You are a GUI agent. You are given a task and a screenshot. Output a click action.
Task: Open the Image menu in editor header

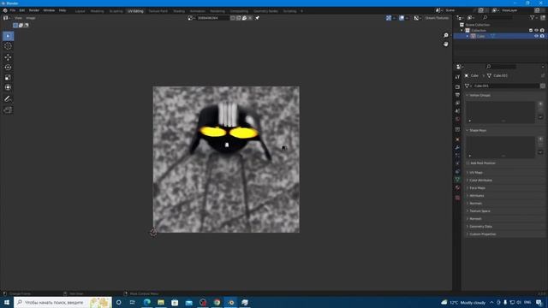click(31, 18)
